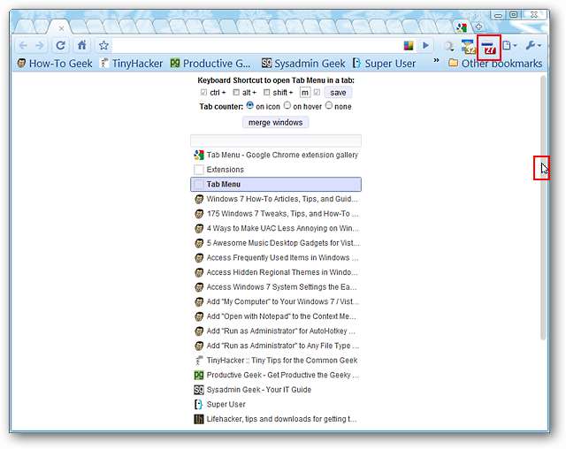Viewport: 566px width, 449px height.
Task: Click the save button
Action: 338,92
